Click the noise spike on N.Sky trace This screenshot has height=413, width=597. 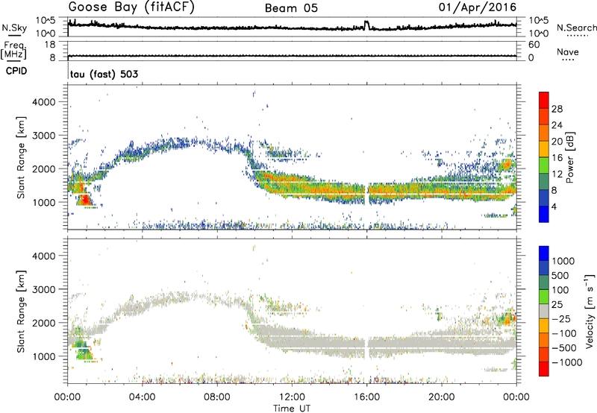366,25
